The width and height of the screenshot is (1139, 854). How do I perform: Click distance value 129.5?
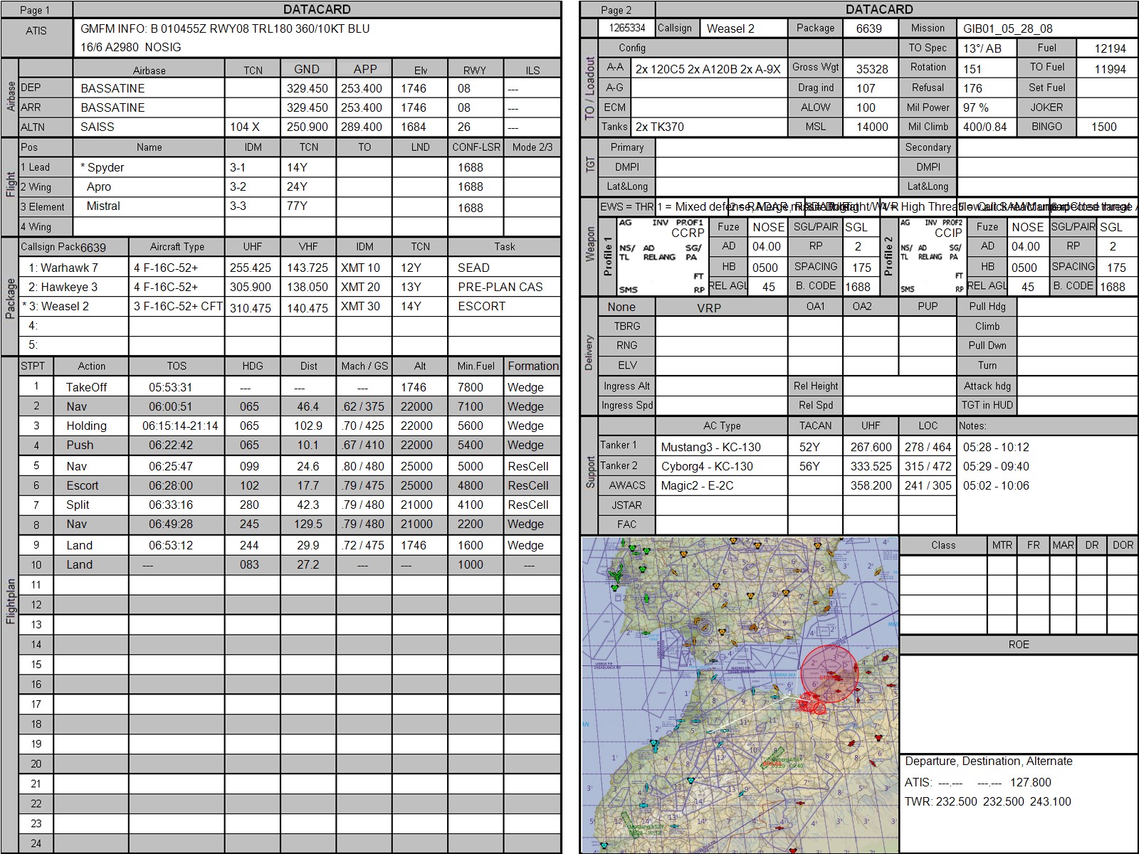[308, 524]
